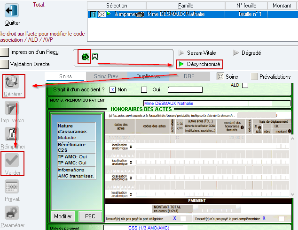This screenshot has width=298, height=230.
Task: Click the Modifier button
Action: (x=63, y=216)
